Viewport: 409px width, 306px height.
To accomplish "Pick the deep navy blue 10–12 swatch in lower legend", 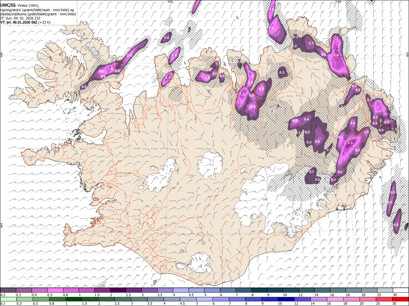I will [286, 299].
